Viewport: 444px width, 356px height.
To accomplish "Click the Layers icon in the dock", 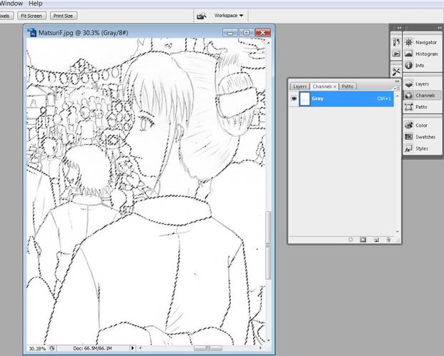I will click(x=408, y=84).
